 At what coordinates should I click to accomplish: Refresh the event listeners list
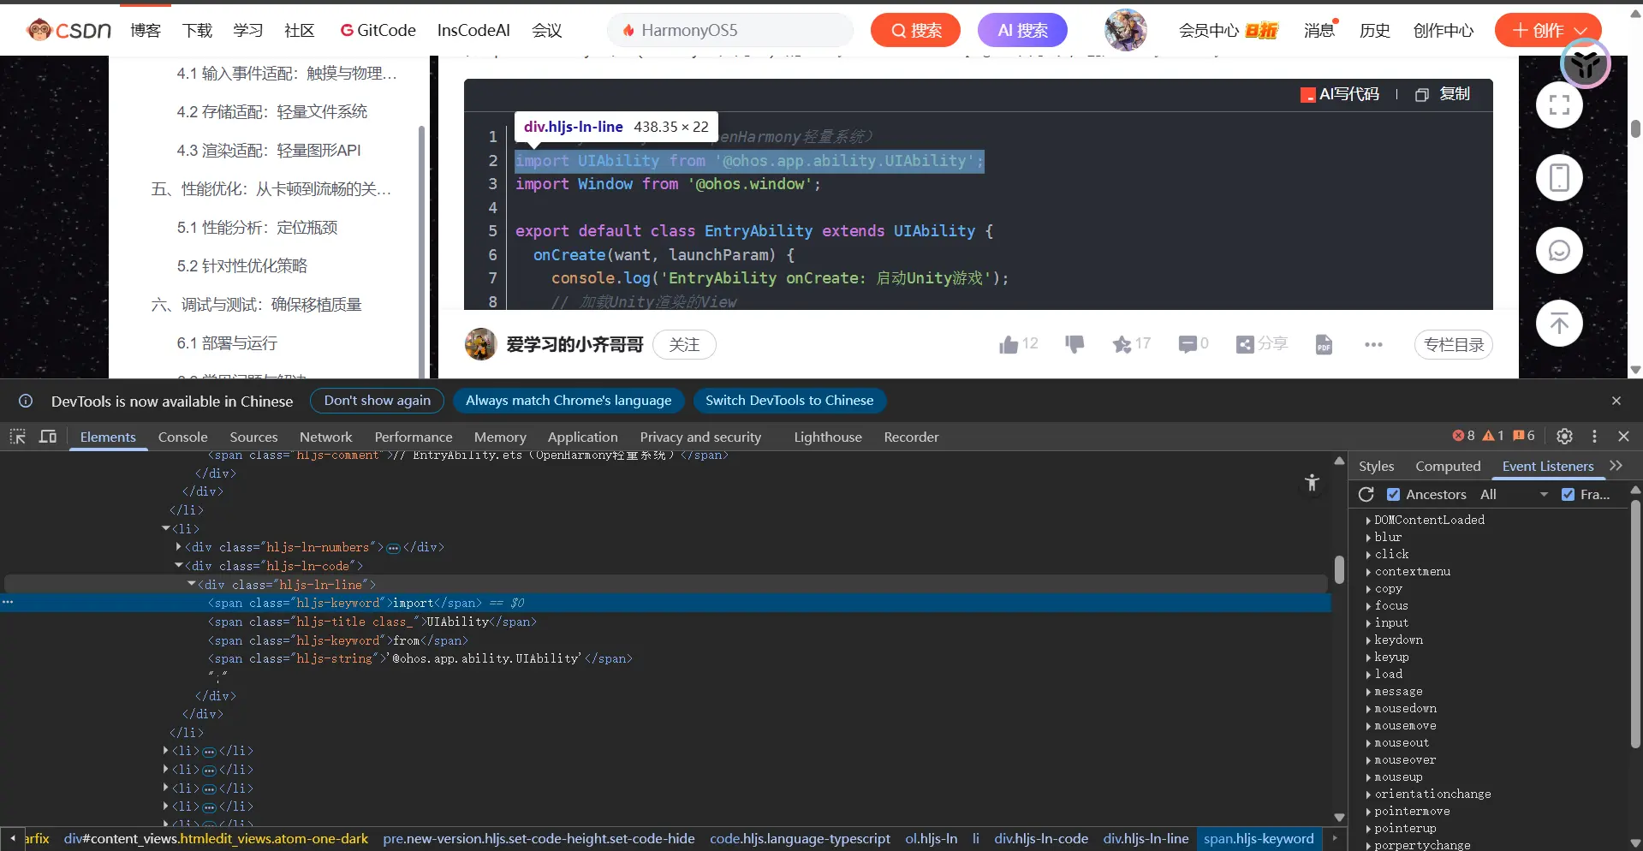click(1366, 495)
